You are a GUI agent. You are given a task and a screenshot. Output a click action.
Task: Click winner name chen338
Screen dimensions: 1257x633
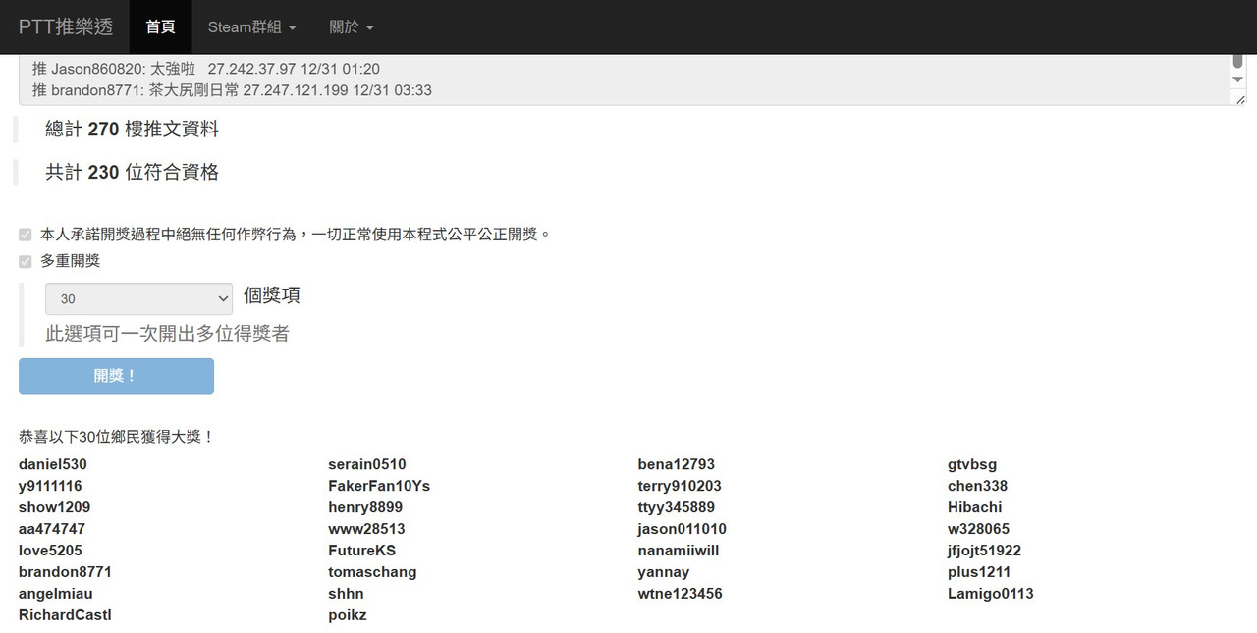coord(977,486)
